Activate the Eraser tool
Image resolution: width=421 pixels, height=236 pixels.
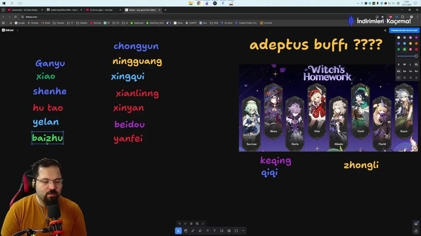pyautogui.click(x=200, y=231)
